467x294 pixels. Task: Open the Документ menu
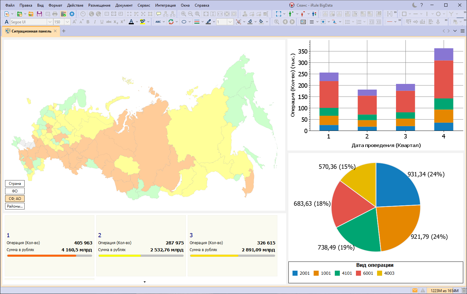pos(124,5)
